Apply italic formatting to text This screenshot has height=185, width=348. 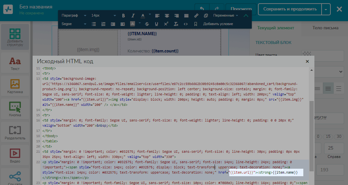pos(133,16)
